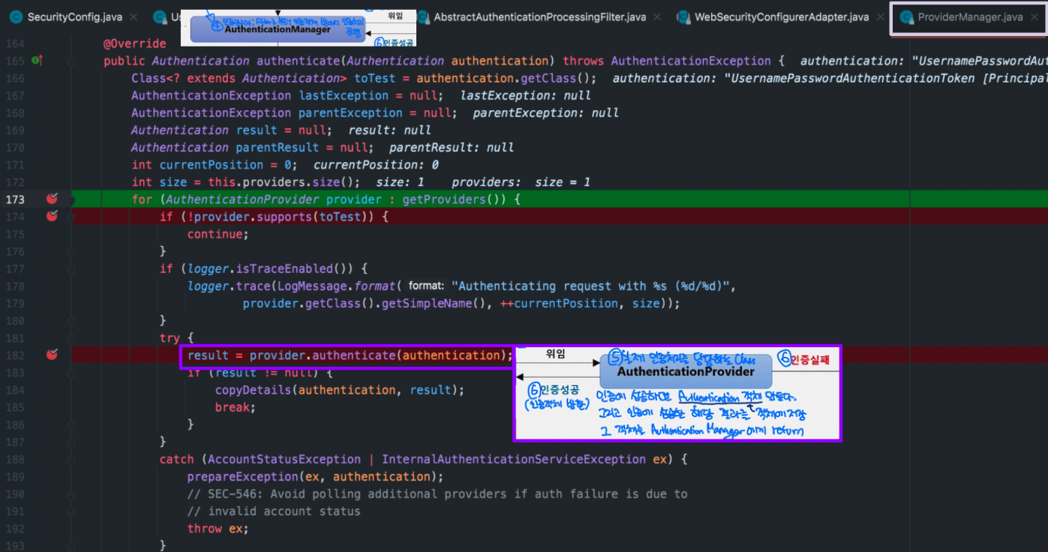Click the SecurityConfig.java tab file icon
The width and height of the screenshot is (1048, 552).
[x=16, y=16]
